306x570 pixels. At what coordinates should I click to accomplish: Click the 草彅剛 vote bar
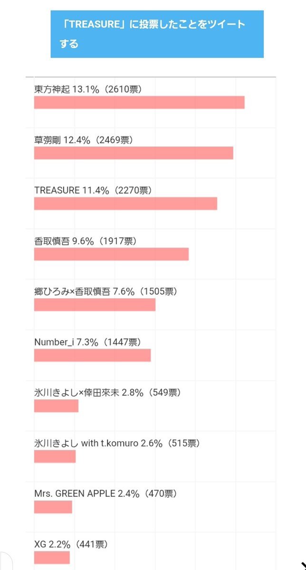pyautogui.click(x=134, y=153)
